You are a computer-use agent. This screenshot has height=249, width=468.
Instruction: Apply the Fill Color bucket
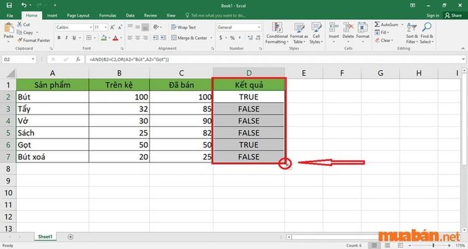click(104, 38)
